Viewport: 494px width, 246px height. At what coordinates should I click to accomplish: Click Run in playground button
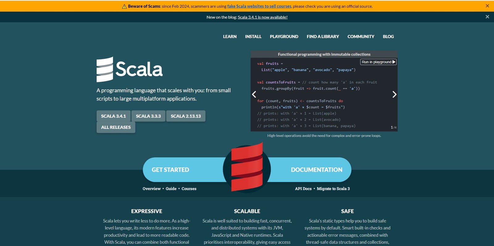point(378,62)
